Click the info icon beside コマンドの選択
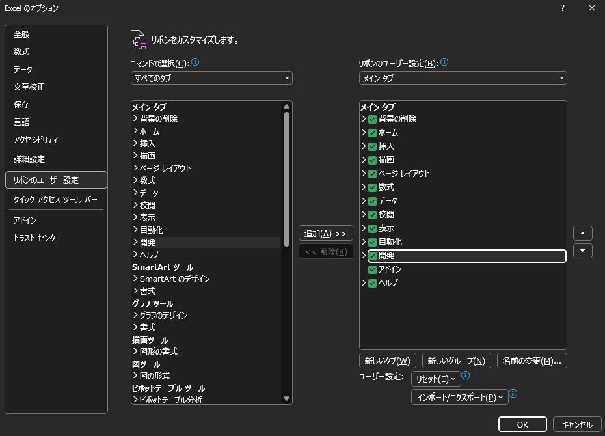605x436 pixels. pyautogui.click(x=195, y=62)
